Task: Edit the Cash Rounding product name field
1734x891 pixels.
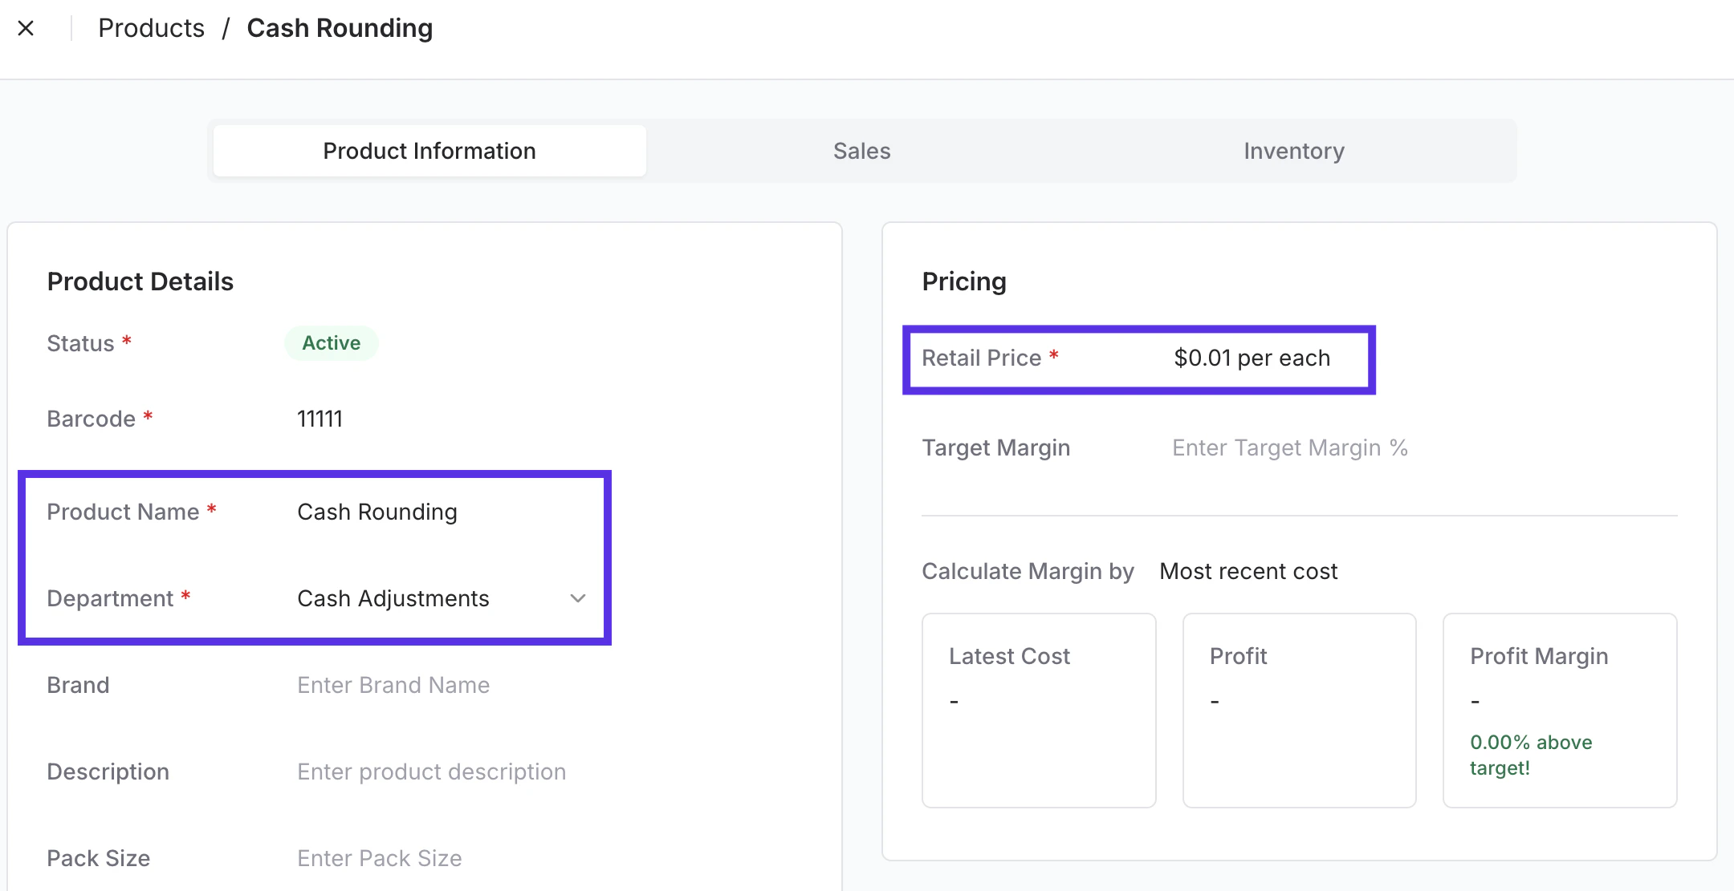Action: tap(377, 512)
